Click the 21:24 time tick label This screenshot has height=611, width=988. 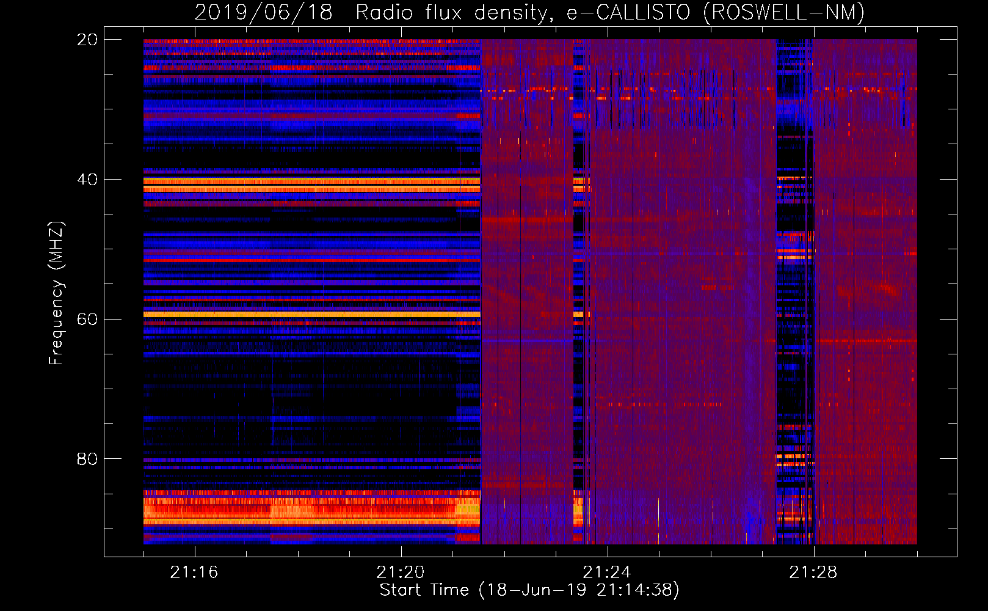[607, 573]
